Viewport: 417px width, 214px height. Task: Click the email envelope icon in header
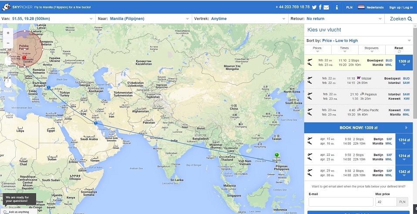(326, 7)
